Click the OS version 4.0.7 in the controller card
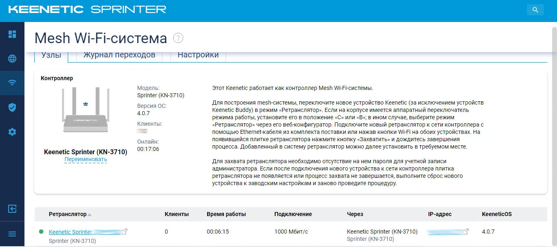Viewport: 557px width, 247px height. point(144,113)
